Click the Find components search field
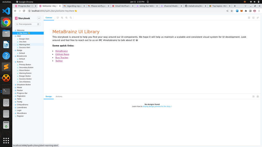The height and width of the screenshot is (147, 262). pyautogui.click(x=28, y=24)
